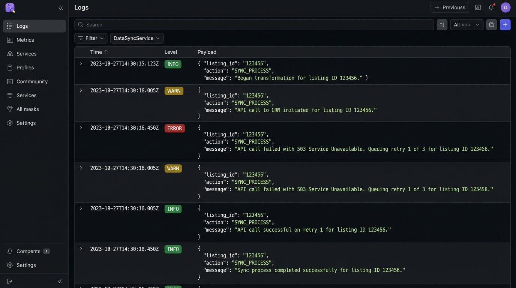Open the All time range dropdown
The image size is (516, 288).
(466, 25)
